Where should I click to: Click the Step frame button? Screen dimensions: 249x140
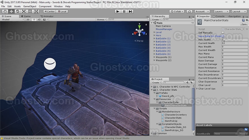coord(130,11)
